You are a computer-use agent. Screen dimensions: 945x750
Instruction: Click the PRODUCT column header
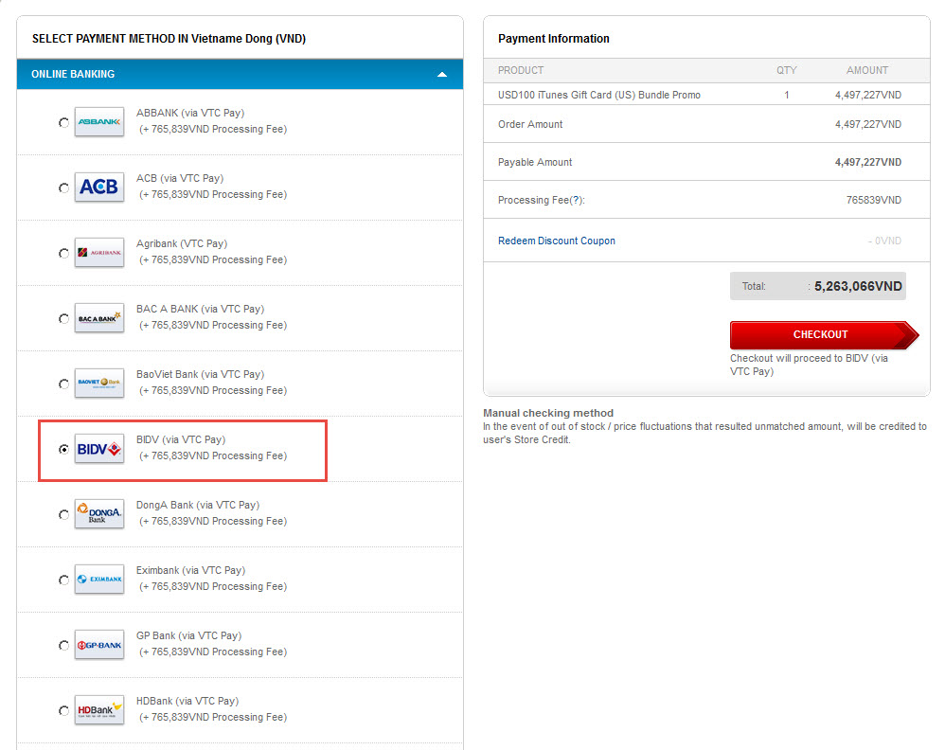click(521, 70)
